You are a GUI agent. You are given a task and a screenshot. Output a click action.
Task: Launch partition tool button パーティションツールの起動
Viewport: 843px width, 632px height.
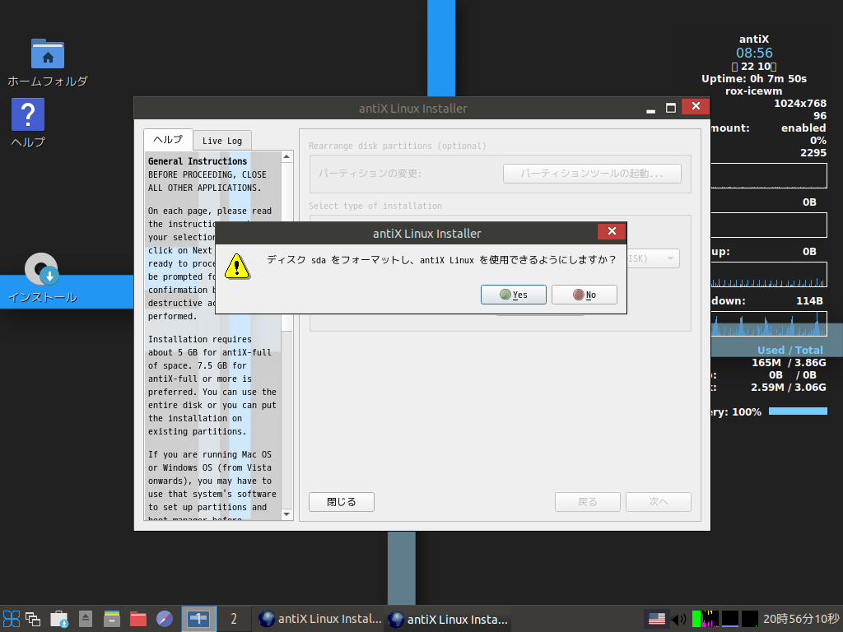[x=592, y=174]
